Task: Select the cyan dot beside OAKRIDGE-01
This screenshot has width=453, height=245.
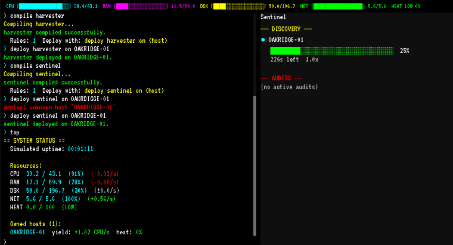Action: [263, 40]
